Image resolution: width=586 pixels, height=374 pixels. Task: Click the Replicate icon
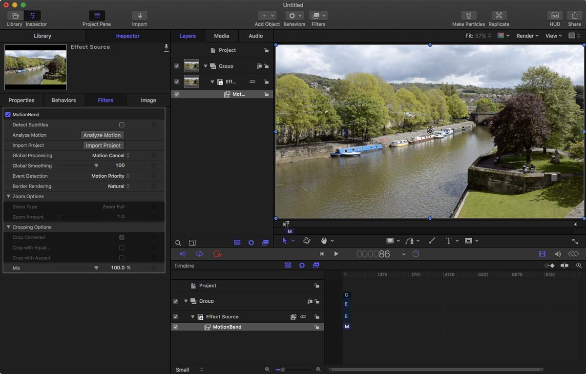coord(499,16)
